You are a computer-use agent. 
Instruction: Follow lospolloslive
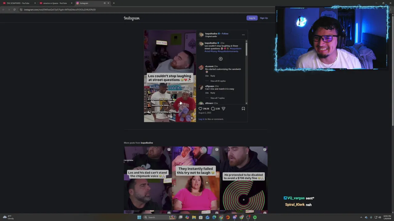[x=225, y=33]
